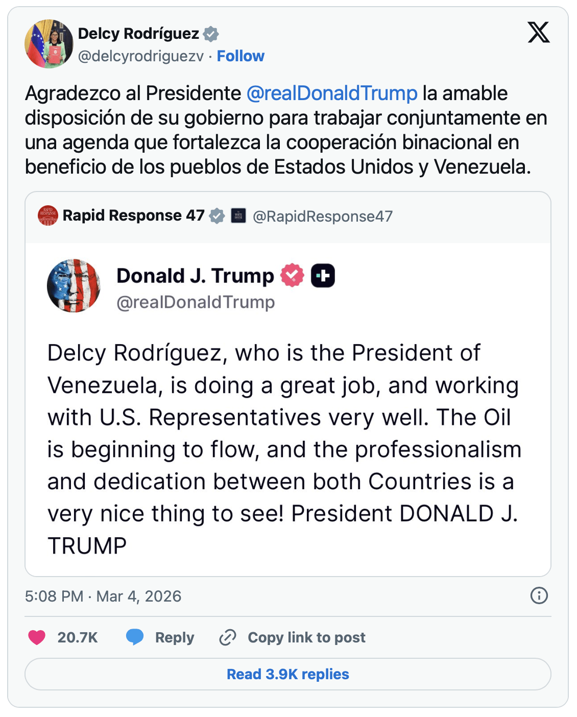Open the Rapid Response 47 profile avatar

(48, 216)
